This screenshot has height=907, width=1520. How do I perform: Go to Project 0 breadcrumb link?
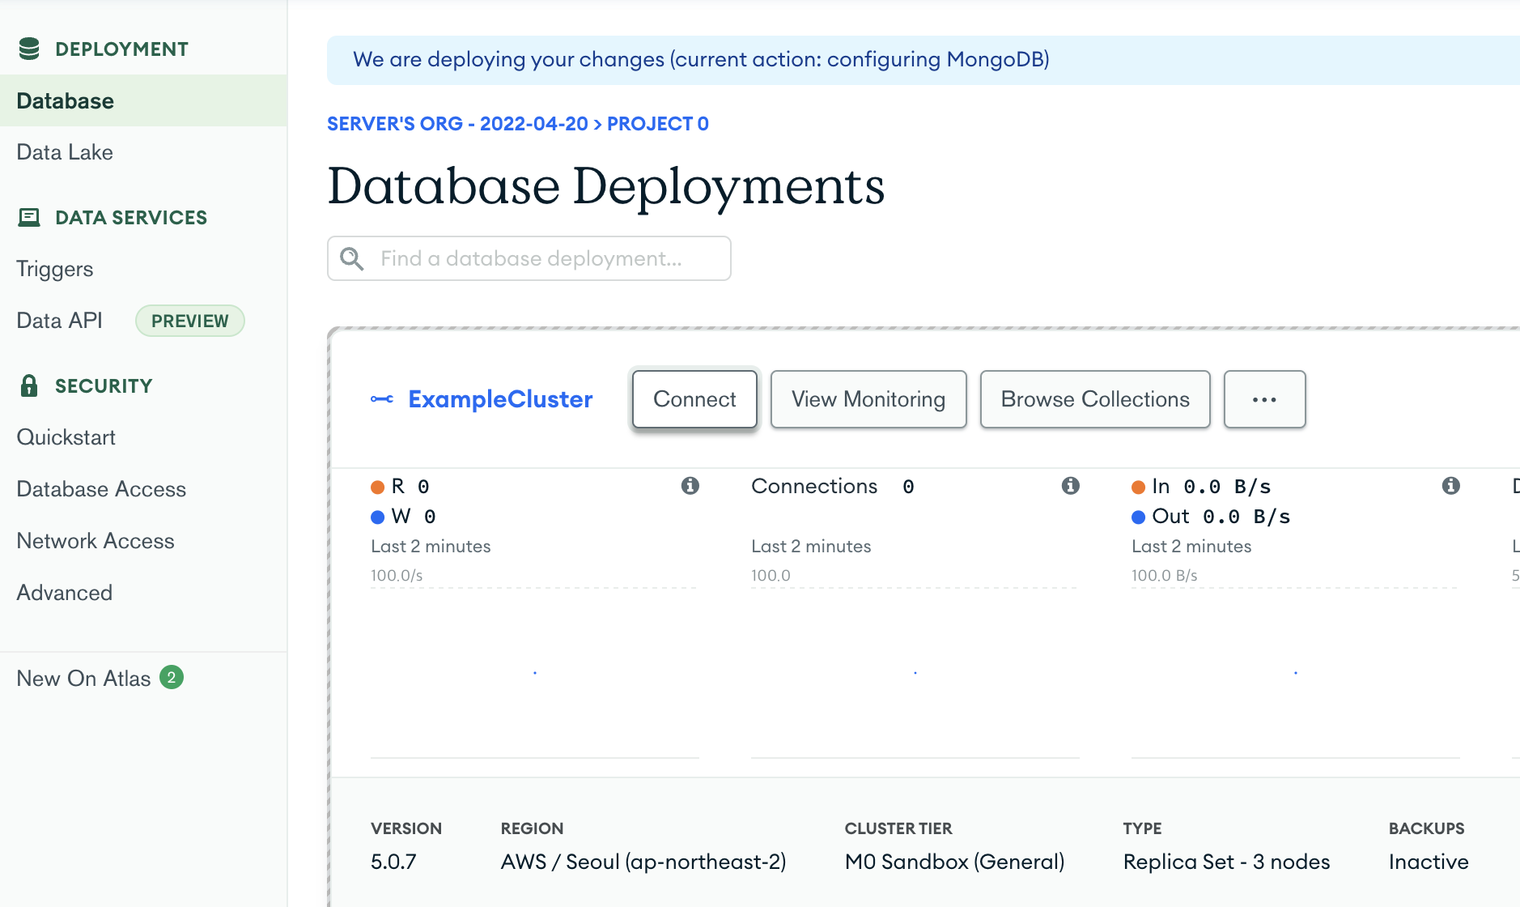pyautogui.click(x=658, y=124)
